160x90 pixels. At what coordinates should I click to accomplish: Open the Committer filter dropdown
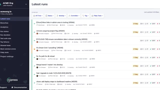point(74,16)
